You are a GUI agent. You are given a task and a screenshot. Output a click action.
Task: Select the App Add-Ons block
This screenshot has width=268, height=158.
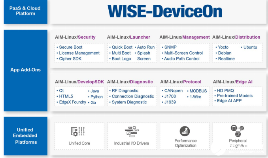26,71
